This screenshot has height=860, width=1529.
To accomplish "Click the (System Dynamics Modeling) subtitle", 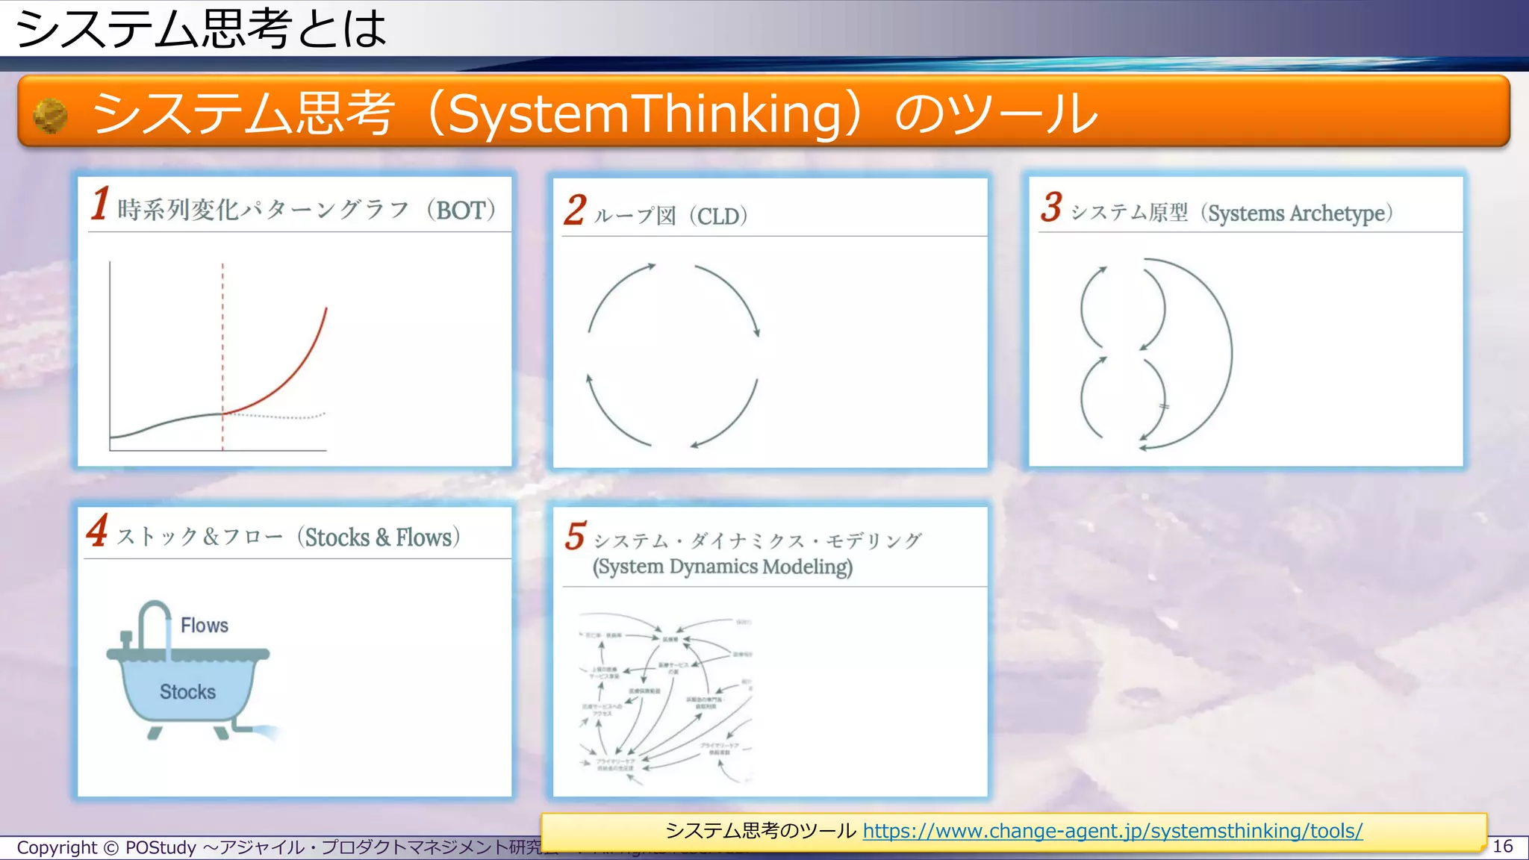I will pos(722,567).
